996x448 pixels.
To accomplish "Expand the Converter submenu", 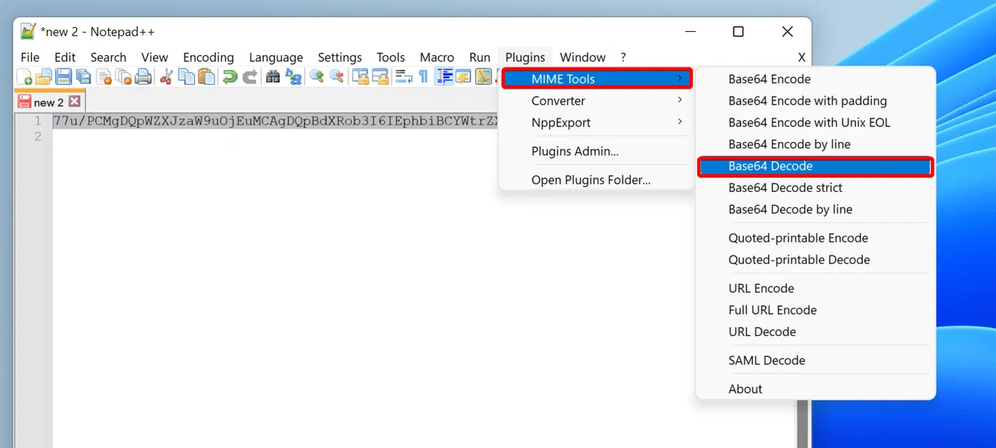I will [x=597, y=101].
